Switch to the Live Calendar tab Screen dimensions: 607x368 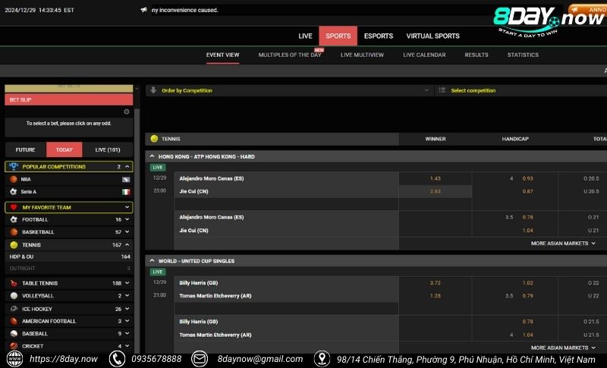click(424, 55)
